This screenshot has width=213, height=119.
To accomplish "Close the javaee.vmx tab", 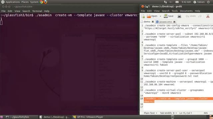I will coord(174,22).
